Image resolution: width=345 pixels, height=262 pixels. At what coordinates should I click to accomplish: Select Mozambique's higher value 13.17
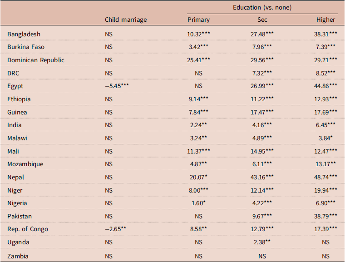(325, 164)
